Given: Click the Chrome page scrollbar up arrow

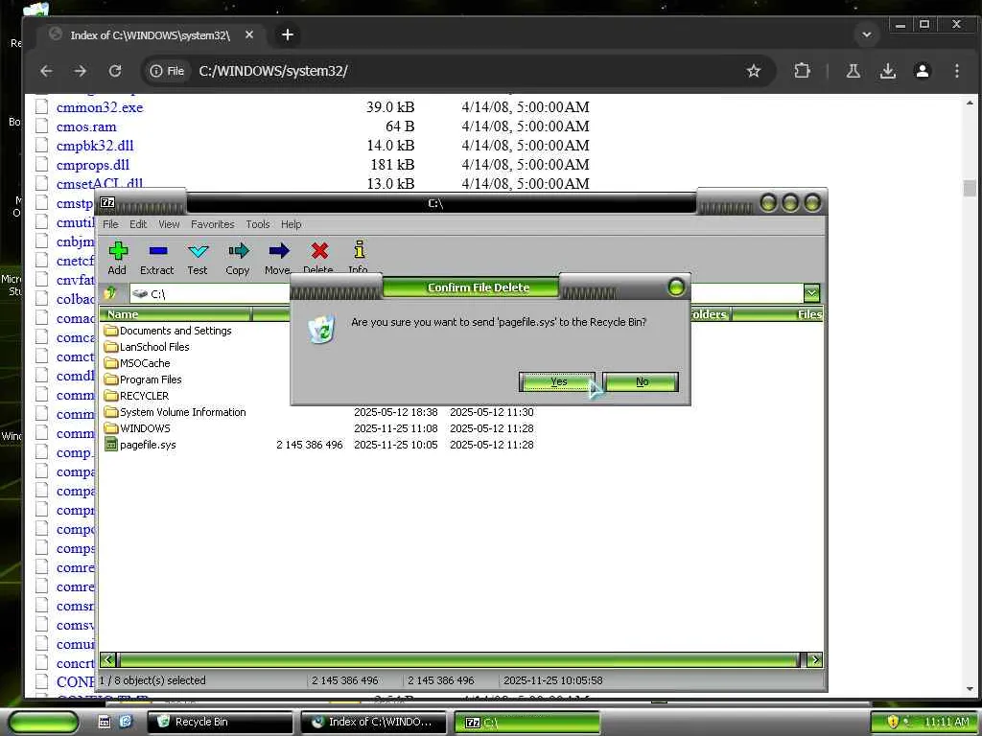Looking at the screenshot, I should point(970,103).
